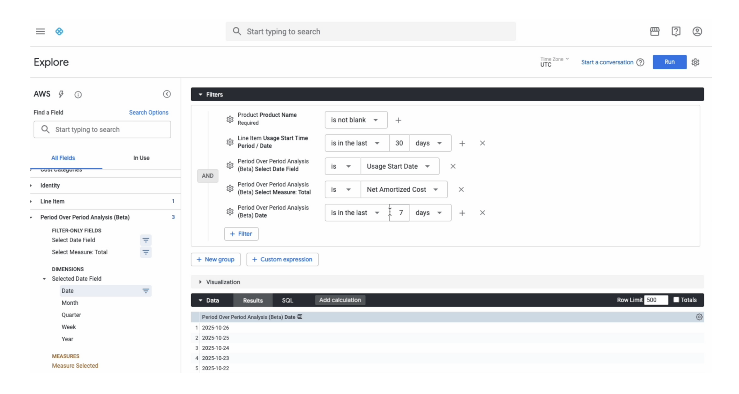Screen dimensions: 739x394
Task: Open the help menu icon
Action: coord(676,32)
